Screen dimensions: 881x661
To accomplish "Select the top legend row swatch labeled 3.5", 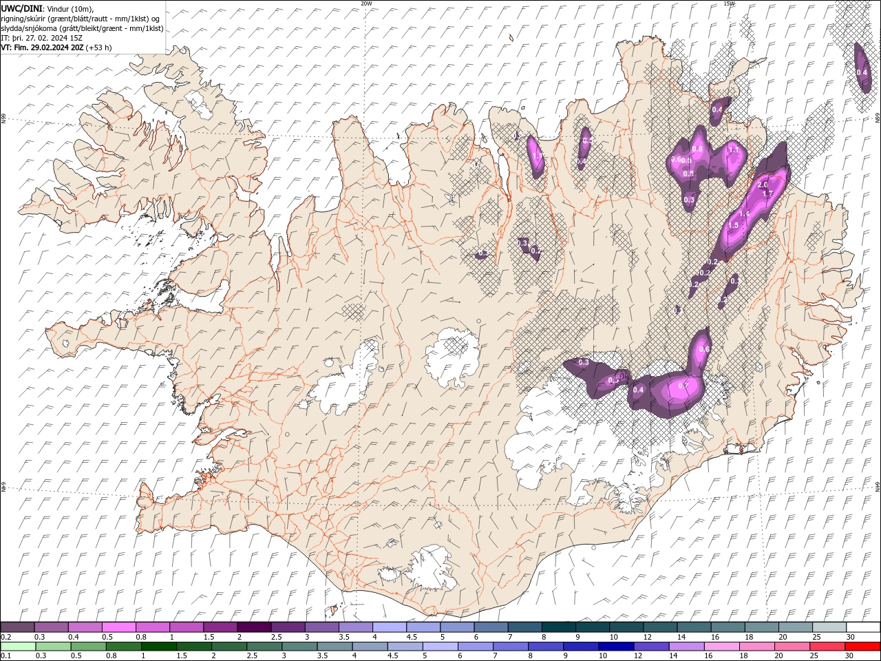I will coord(355,627).
